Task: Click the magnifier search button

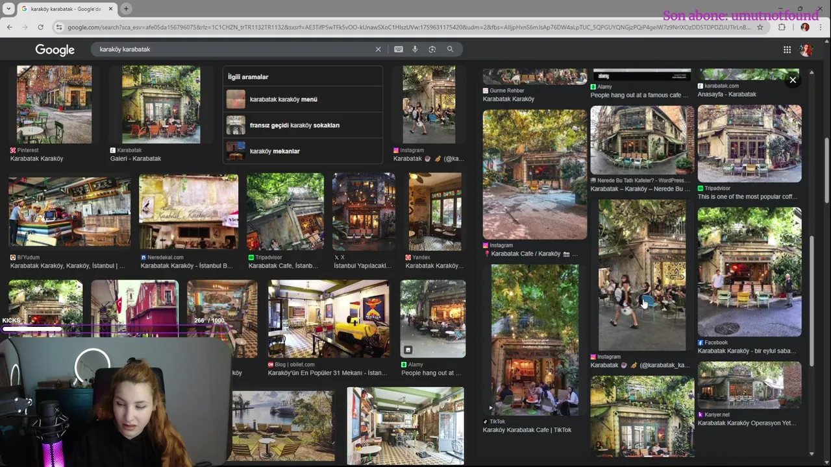Action: (x=450, y=49)
